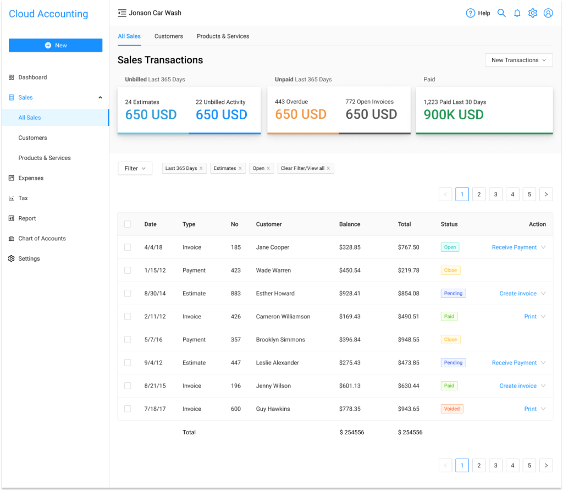Switch to the Products & Services tab
Screen dimensions: 563x491
pos(223,36)
